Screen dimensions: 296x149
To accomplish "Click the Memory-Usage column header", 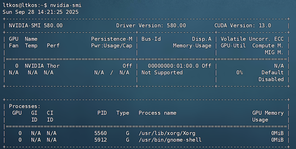I will (x=192, y=46).
